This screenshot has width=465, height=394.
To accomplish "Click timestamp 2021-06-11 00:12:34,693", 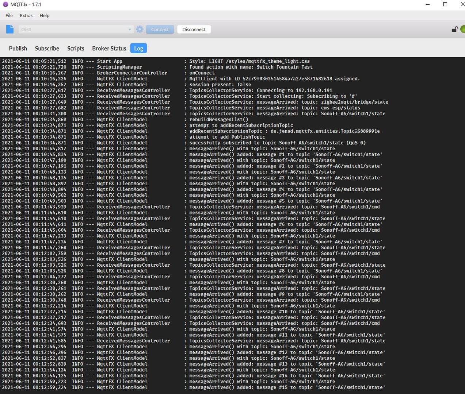I will tap(34, 323).
